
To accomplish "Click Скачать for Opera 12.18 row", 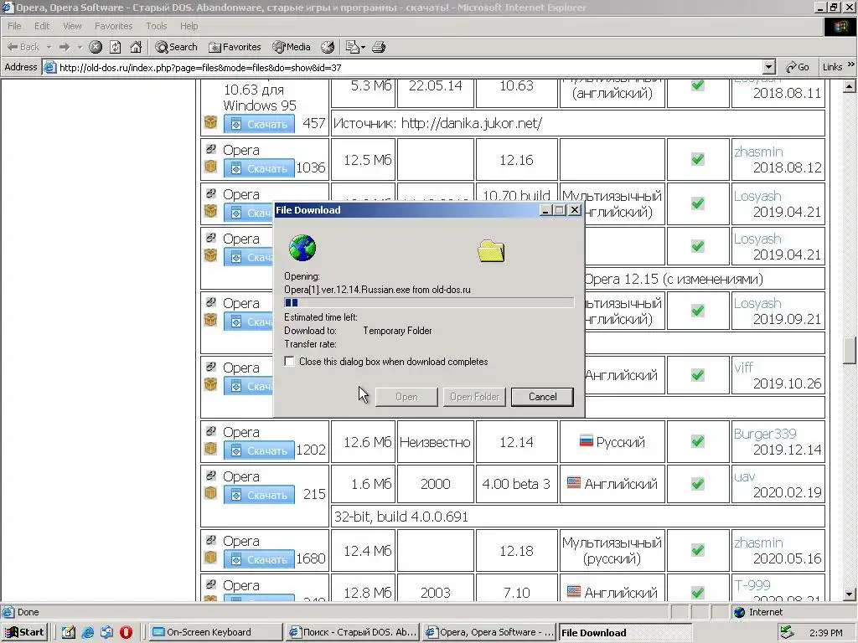I will click(x=259, y=559).
